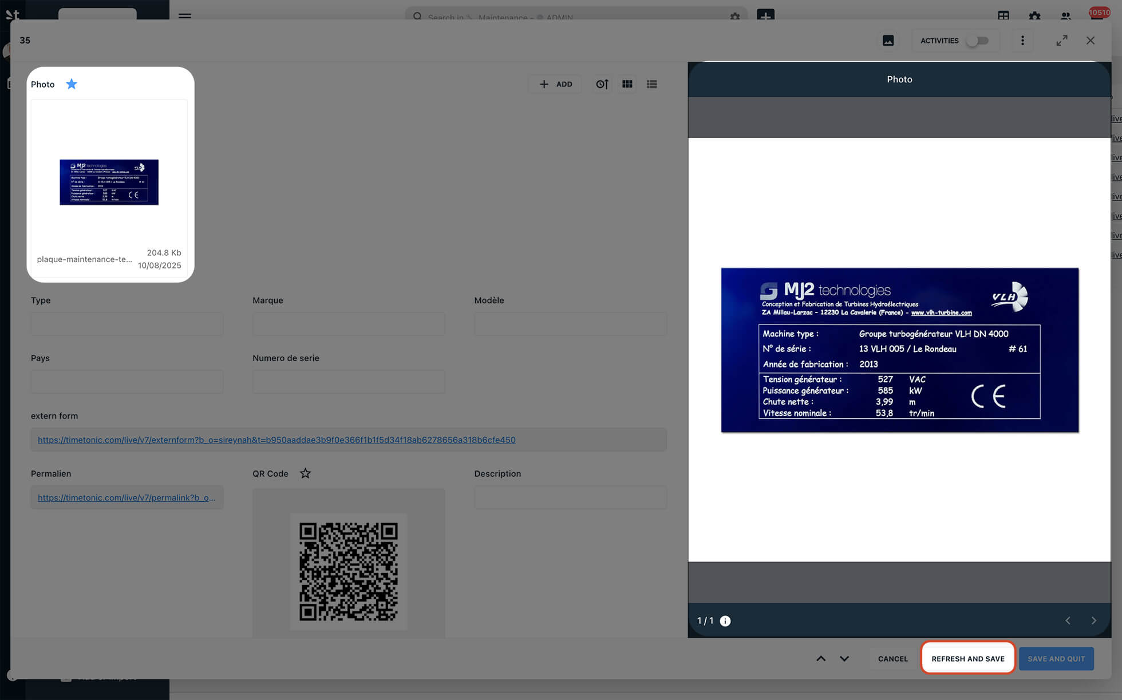
Task: Click the ADD photo button
Action: coord(555,84)
